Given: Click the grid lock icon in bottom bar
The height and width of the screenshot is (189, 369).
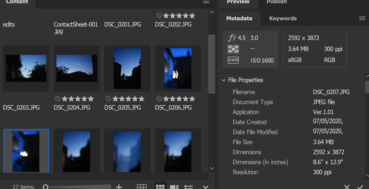Looking at the screenshot, I should [x=141, y=187].
